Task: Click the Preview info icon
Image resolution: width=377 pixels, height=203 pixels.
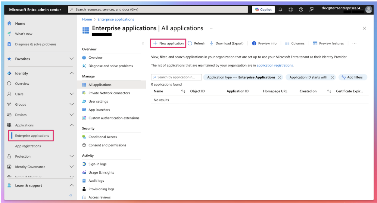Action: 254,43
